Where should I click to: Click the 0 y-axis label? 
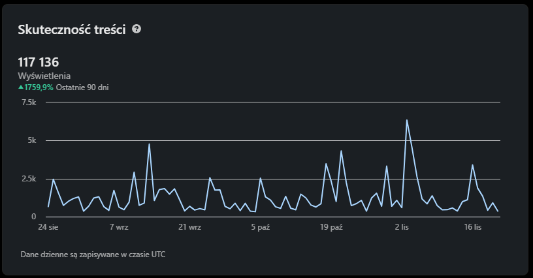[35, 217]
